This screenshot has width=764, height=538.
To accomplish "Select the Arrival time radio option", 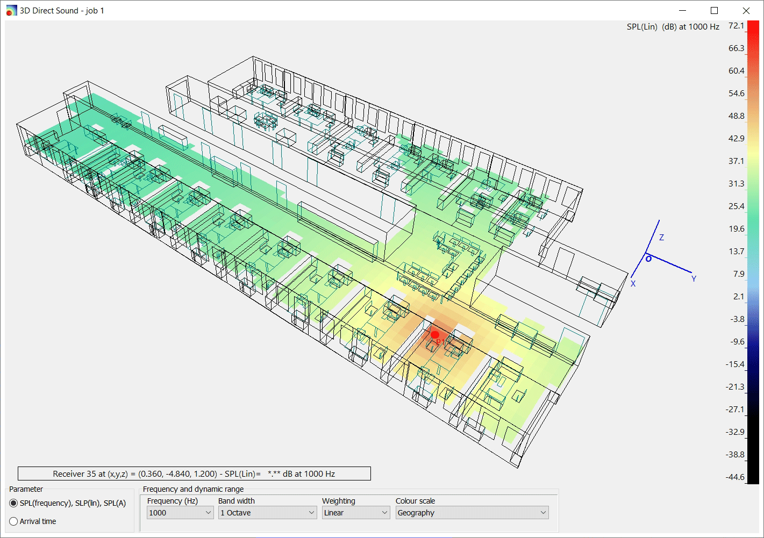I will point(13,521).
